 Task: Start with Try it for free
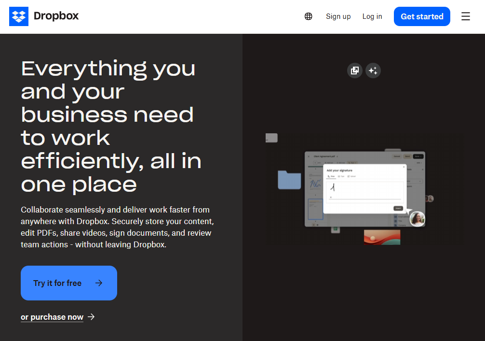tap(69, 283)
